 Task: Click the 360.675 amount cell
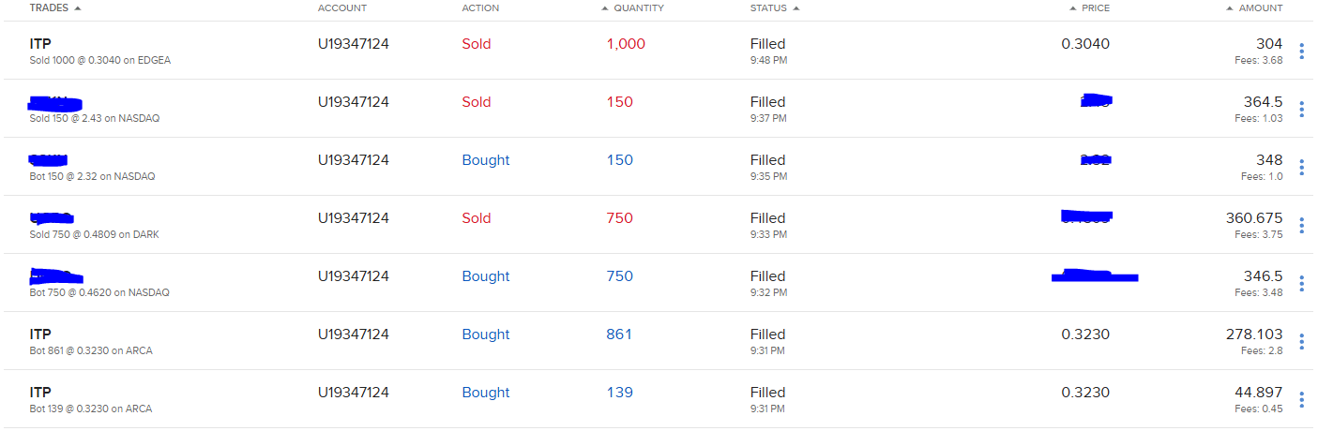coord(1253,218)
